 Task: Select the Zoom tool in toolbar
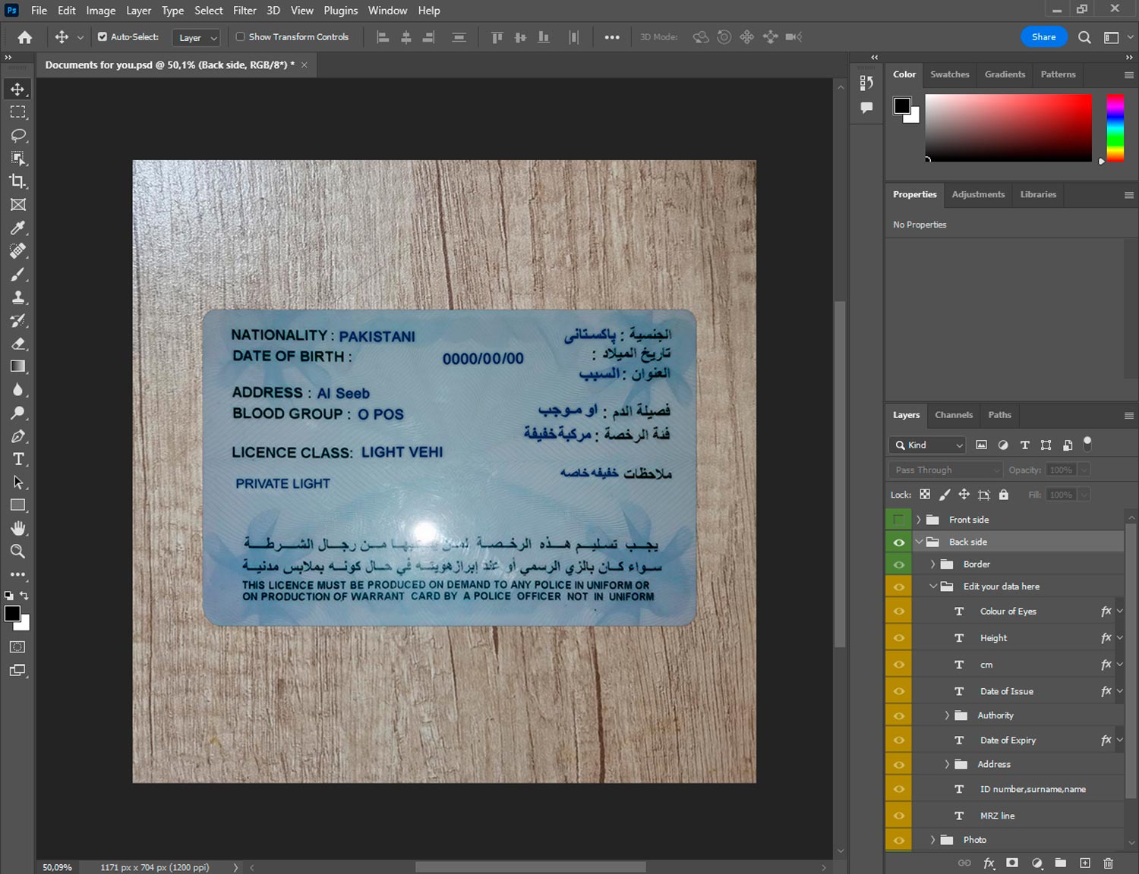[x=18, y=552]
